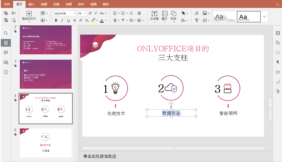The width and height of the screenshot is (282, 162).
Task: Toggle bold formatting on the selected text
Action: click(56, 20)
